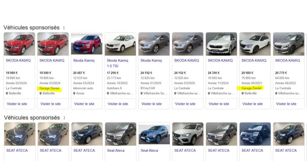The image size is (307, 161).
Task: Open the Kamiq photo priced at 24 390 €
Action: coord(221,44)
